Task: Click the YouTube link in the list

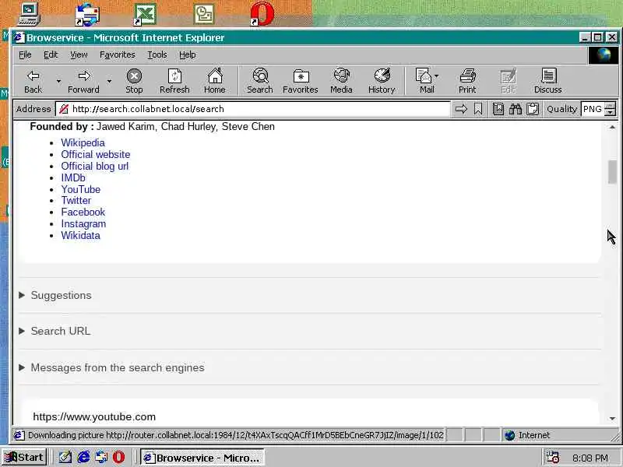Action: 81,189
